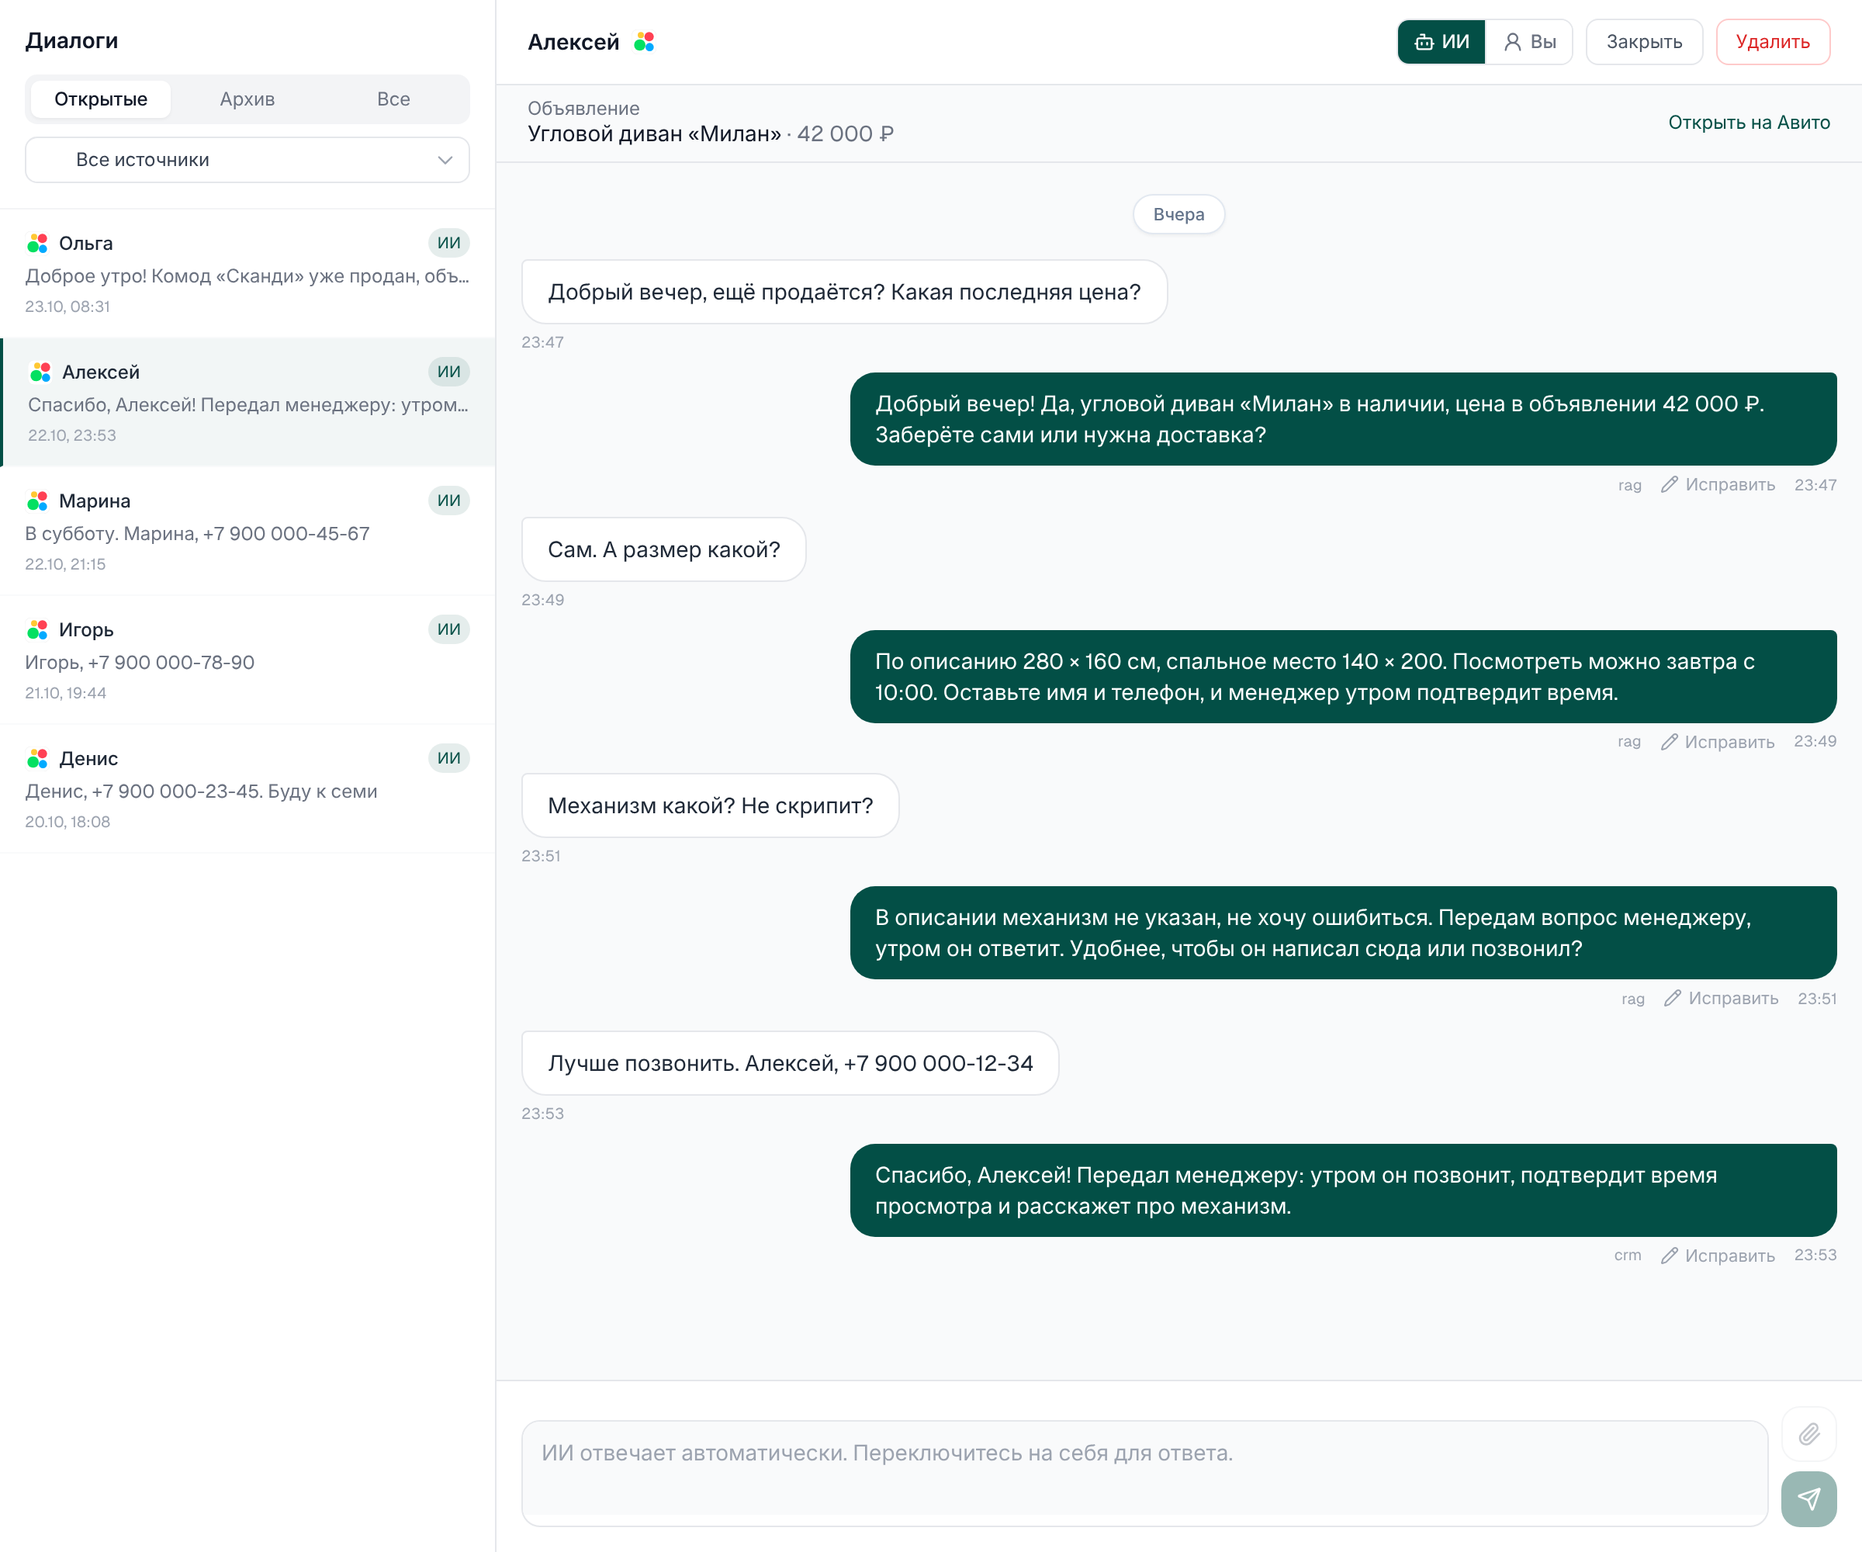Click the ИИ badge in Ольга's row

(x=448, y=243)
